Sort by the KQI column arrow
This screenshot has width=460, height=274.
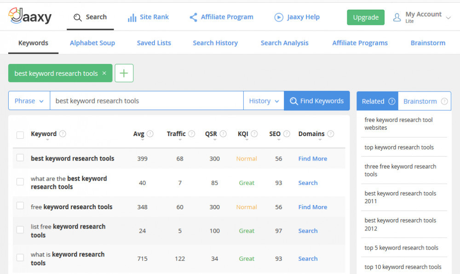(x=247, y=140)
